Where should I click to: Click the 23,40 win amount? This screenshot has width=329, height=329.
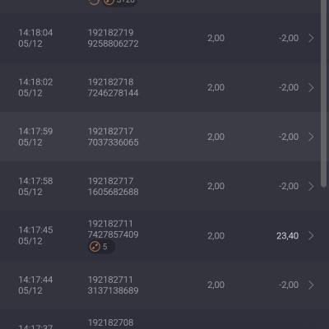[x=287, y=236]
